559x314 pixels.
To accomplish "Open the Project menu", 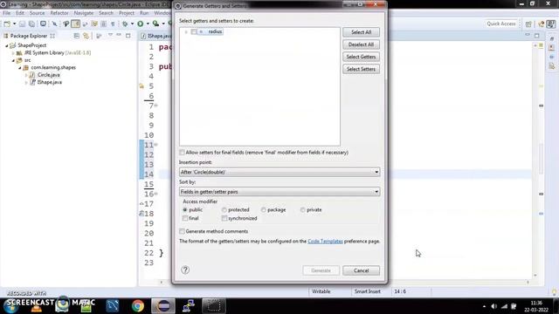I will tap(127, 13).
